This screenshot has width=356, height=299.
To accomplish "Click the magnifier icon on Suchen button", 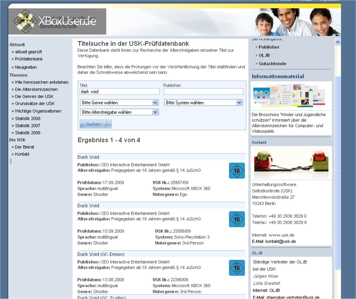I will point(107,124).
